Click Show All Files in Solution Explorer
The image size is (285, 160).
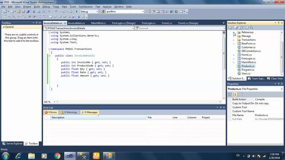click(x=236, y=28)
